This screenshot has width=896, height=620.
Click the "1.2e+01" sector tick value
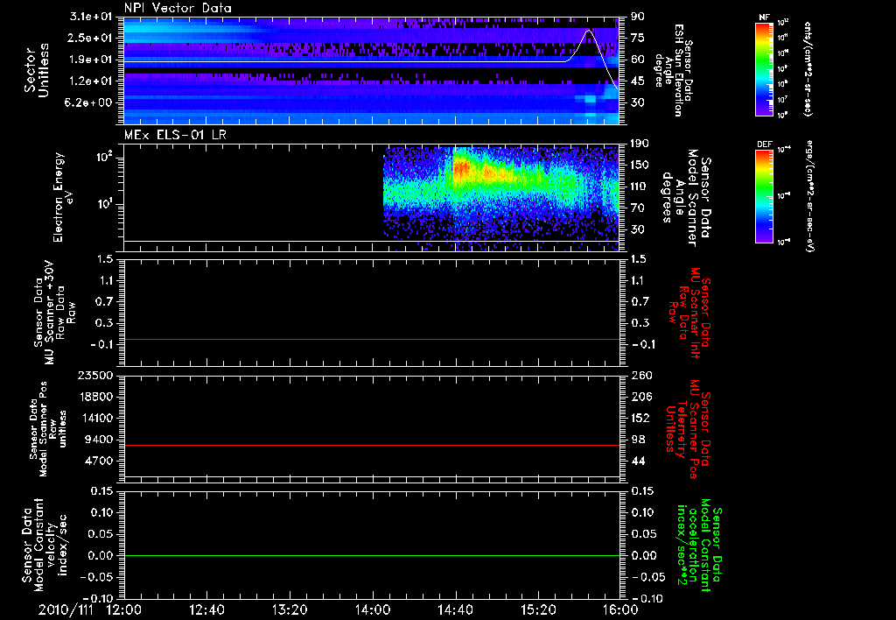pos(91,81)
